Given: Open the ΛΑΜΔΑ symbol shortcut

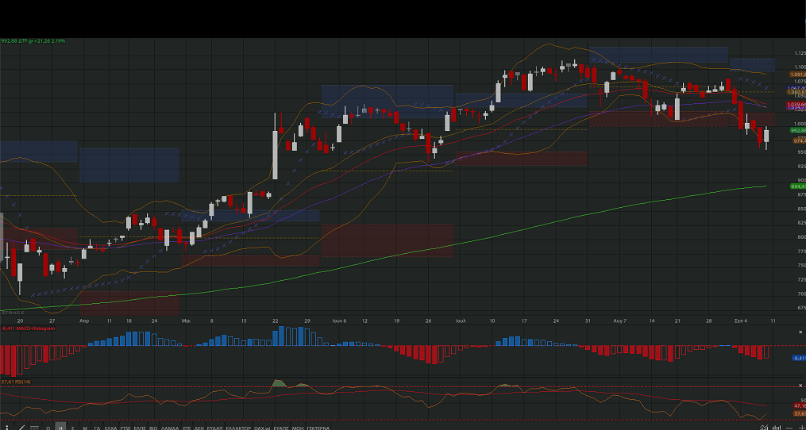Looking at the screenshot, I should [x=170, y=428].
